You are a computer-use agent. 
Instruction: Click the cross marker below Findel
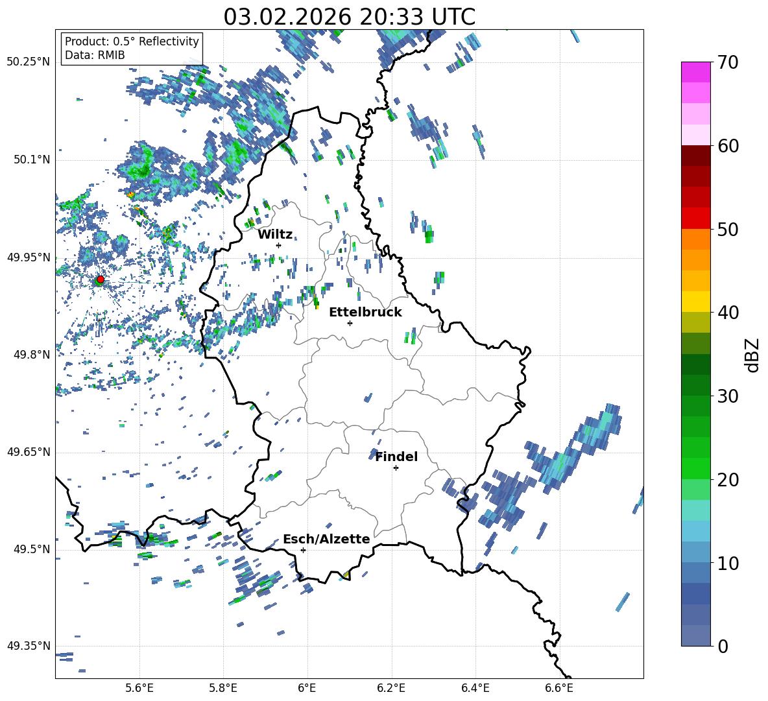tap(396, 468)
